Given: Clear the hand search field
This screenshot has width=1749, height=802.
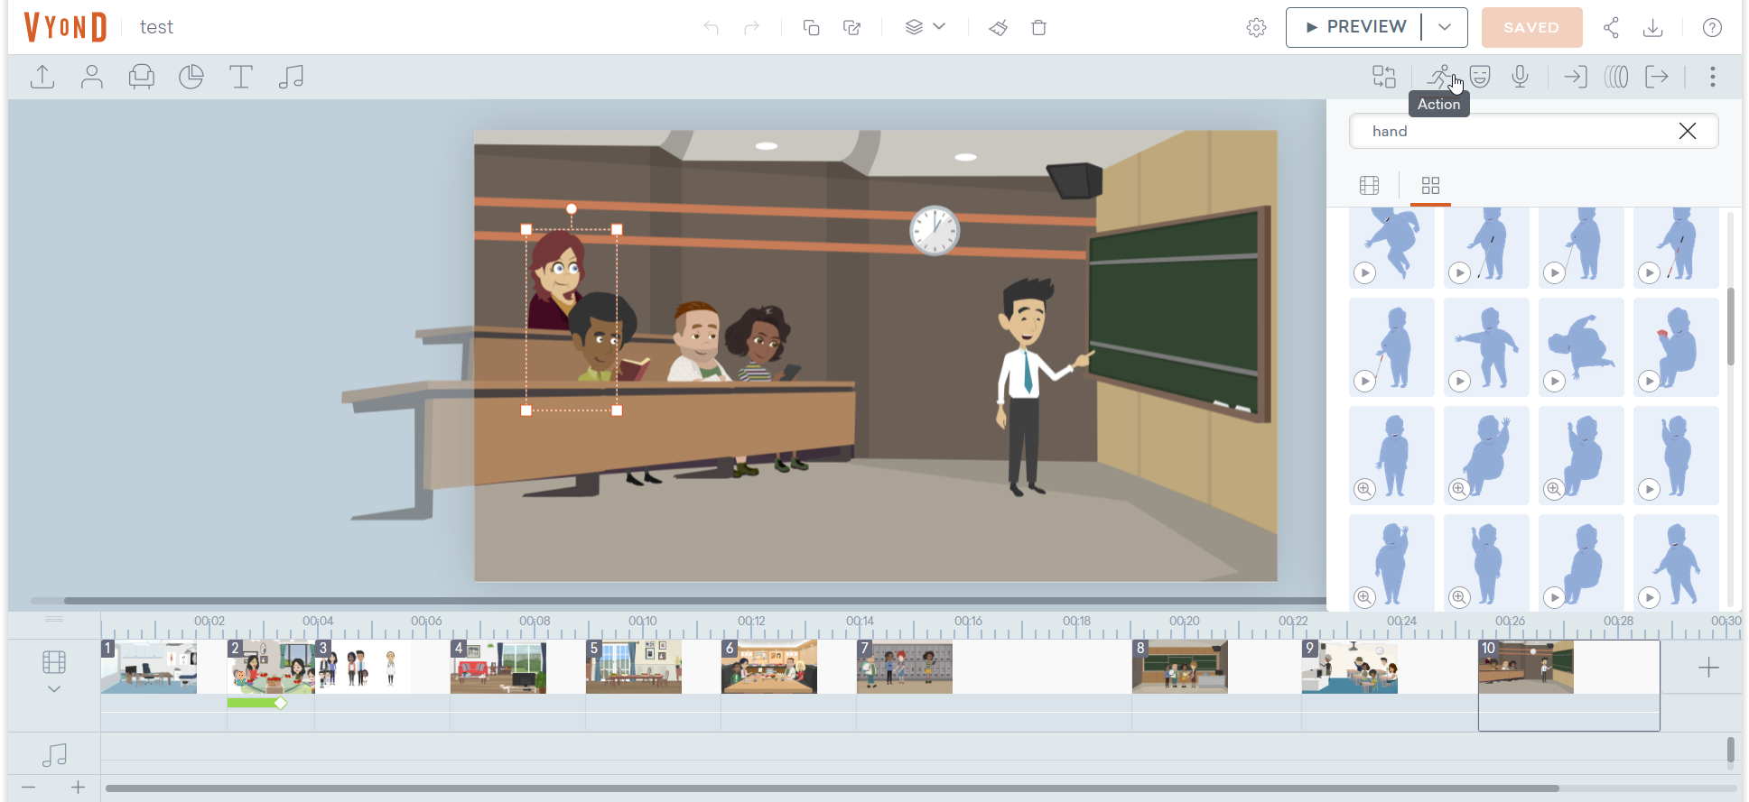Looking at the screenshot, I should (x=1687, y=132).
